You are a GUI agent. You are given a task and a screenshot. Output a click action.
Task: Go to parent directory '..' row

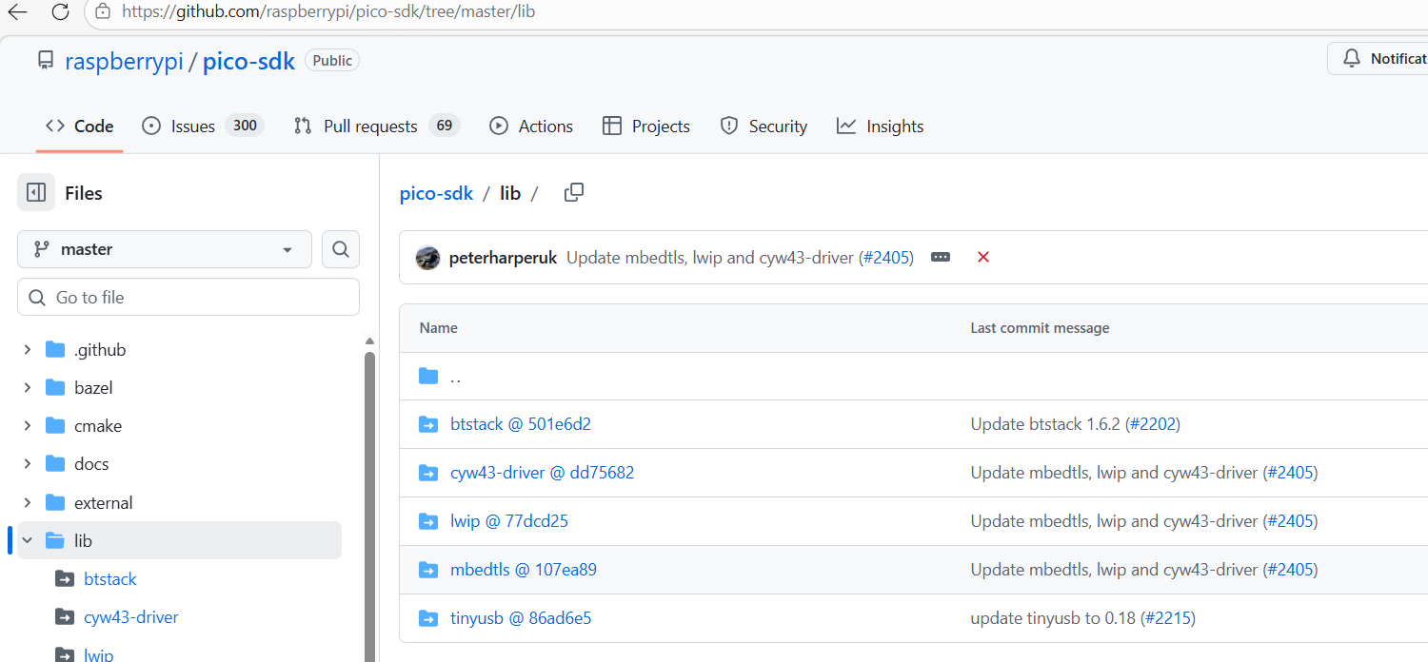tap(914, 377)
